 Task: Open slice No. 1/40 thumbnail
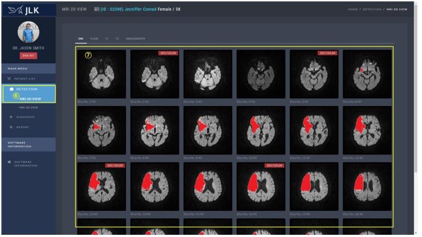102,74
